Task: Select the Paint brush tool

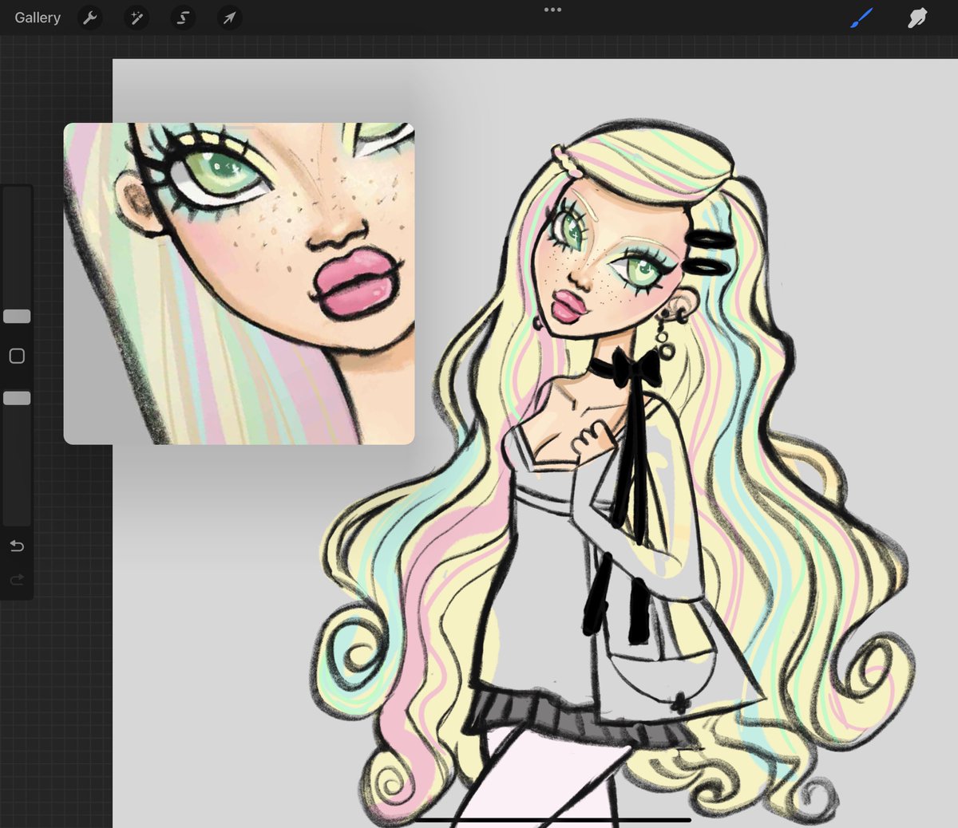Action: [861, 18]
